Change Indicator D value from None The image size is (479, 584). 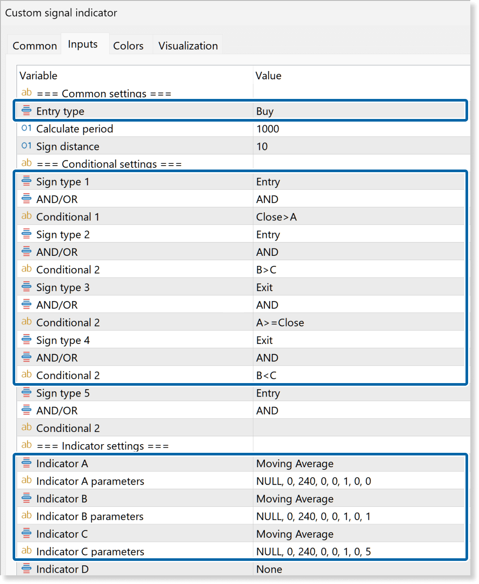point(359,569)
